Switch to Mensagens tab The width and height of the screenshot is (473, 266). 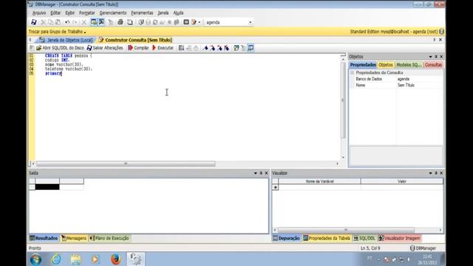[x=74, y=238]
